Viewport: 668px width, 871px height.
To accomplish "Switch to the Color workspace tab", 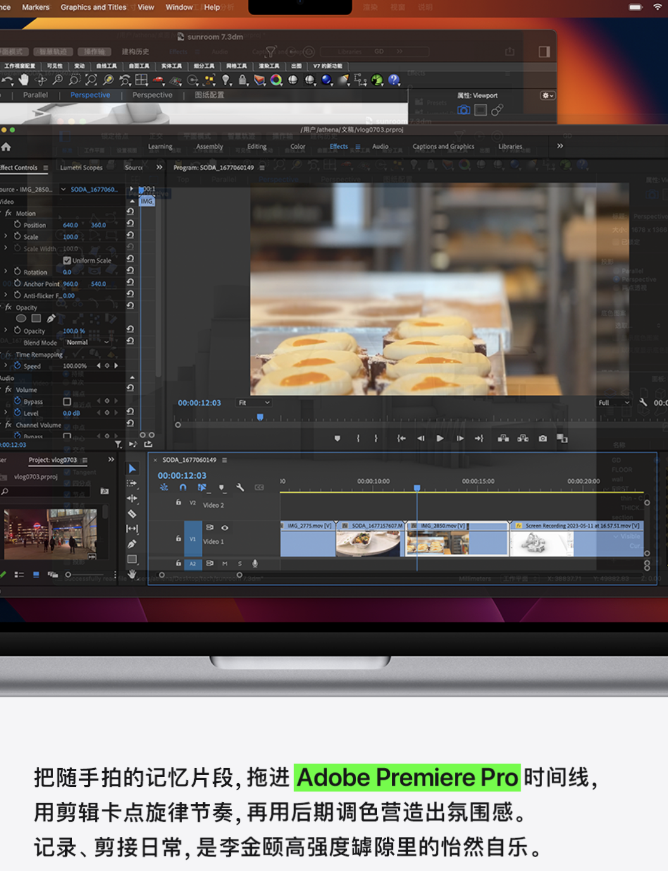I will pos(297,147).
